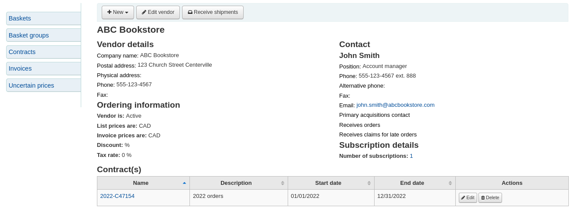The width and height of the screenshot is (571, 211).
Task: Click the 2022 orders description cell
Action: tap(208, 196)
